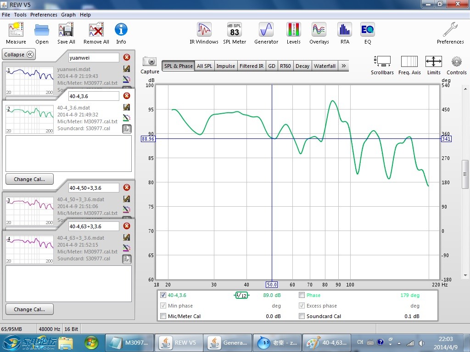Open Preferences wrench icon

click(450, 33)
